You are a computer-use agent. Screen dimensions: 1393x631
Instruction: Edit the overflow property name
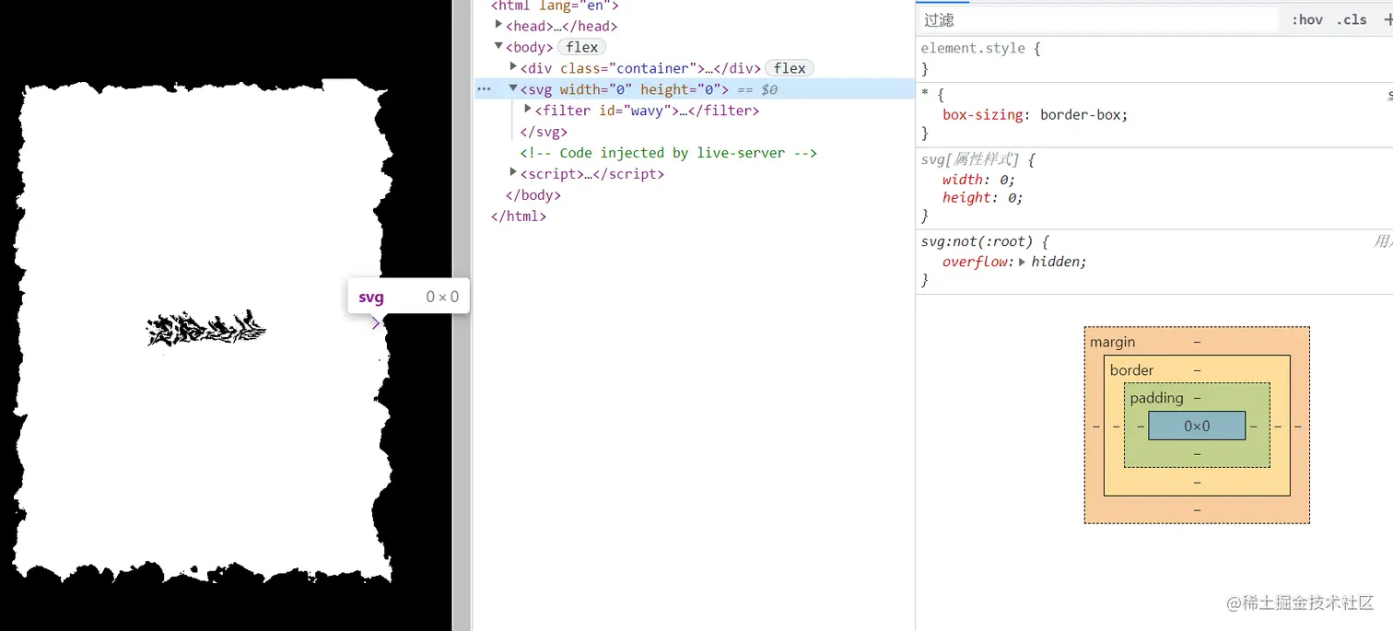[975, 262]
